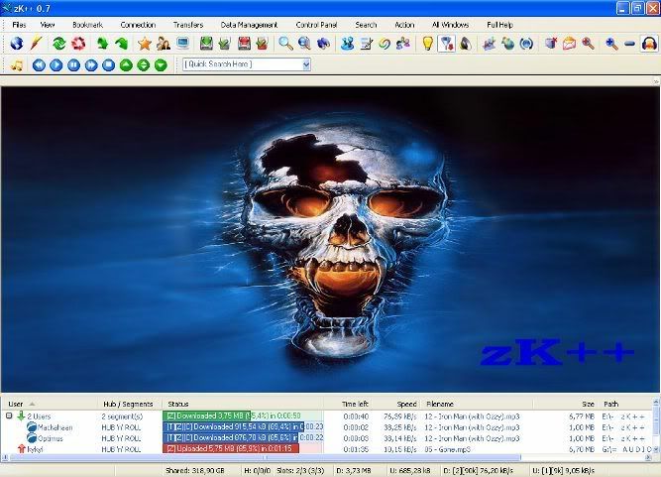The width and height of the screenshot is (661, 477).
Task: Click the yellow light bulb icon
Action: coord(428,44)
